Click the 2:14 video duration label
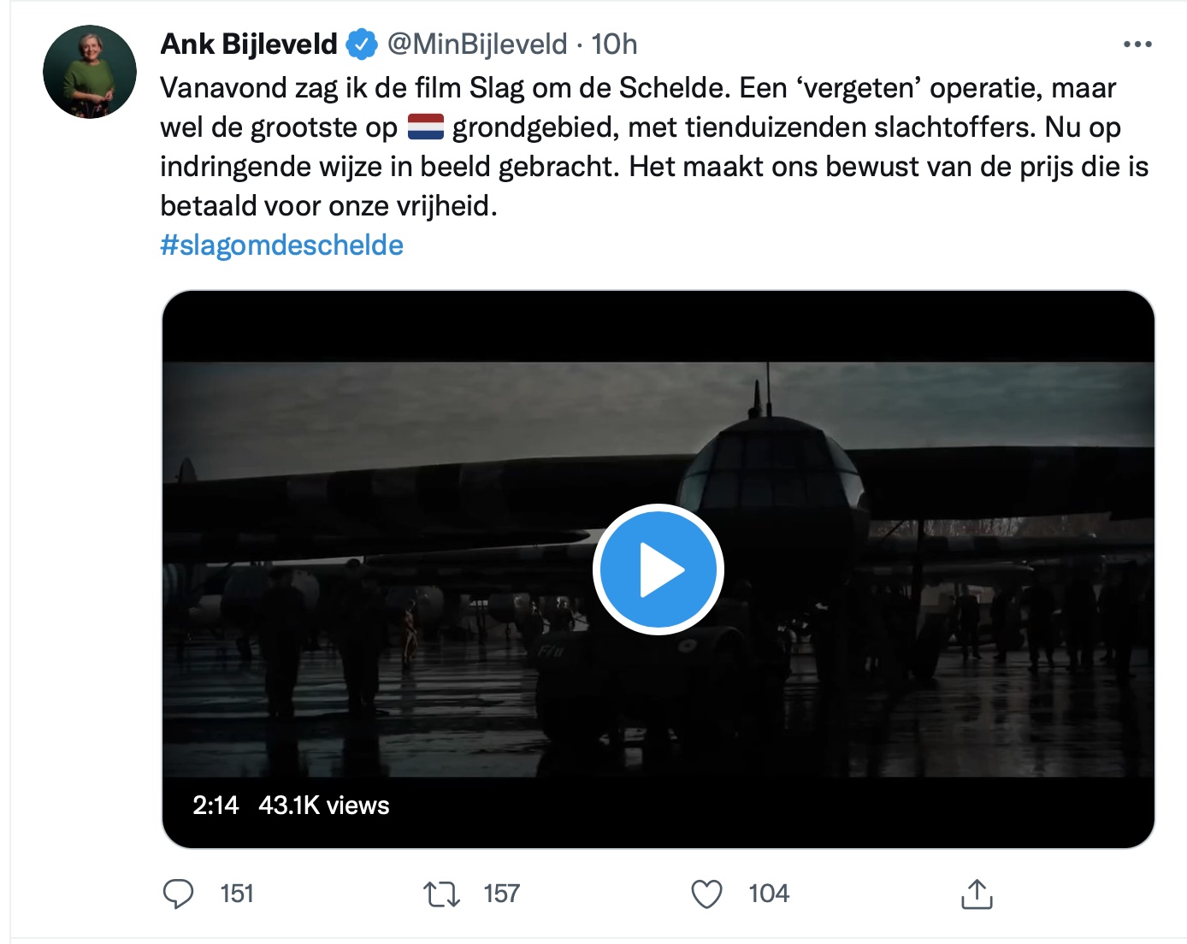Viewport: 1187px width, 944px height. coord(216,805)
